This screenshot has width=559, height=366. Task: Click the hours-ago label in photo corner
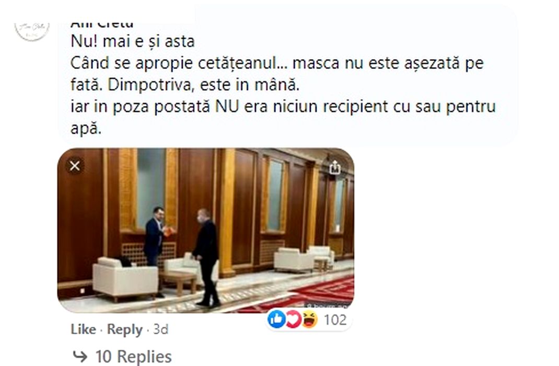click(328, 305)
